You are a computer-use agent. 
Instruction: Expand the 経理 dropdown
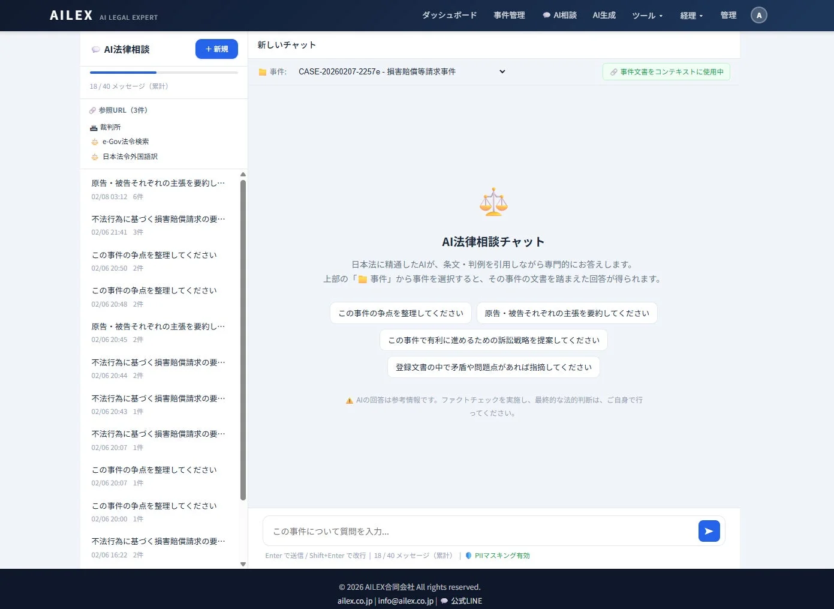click(691, 15)
